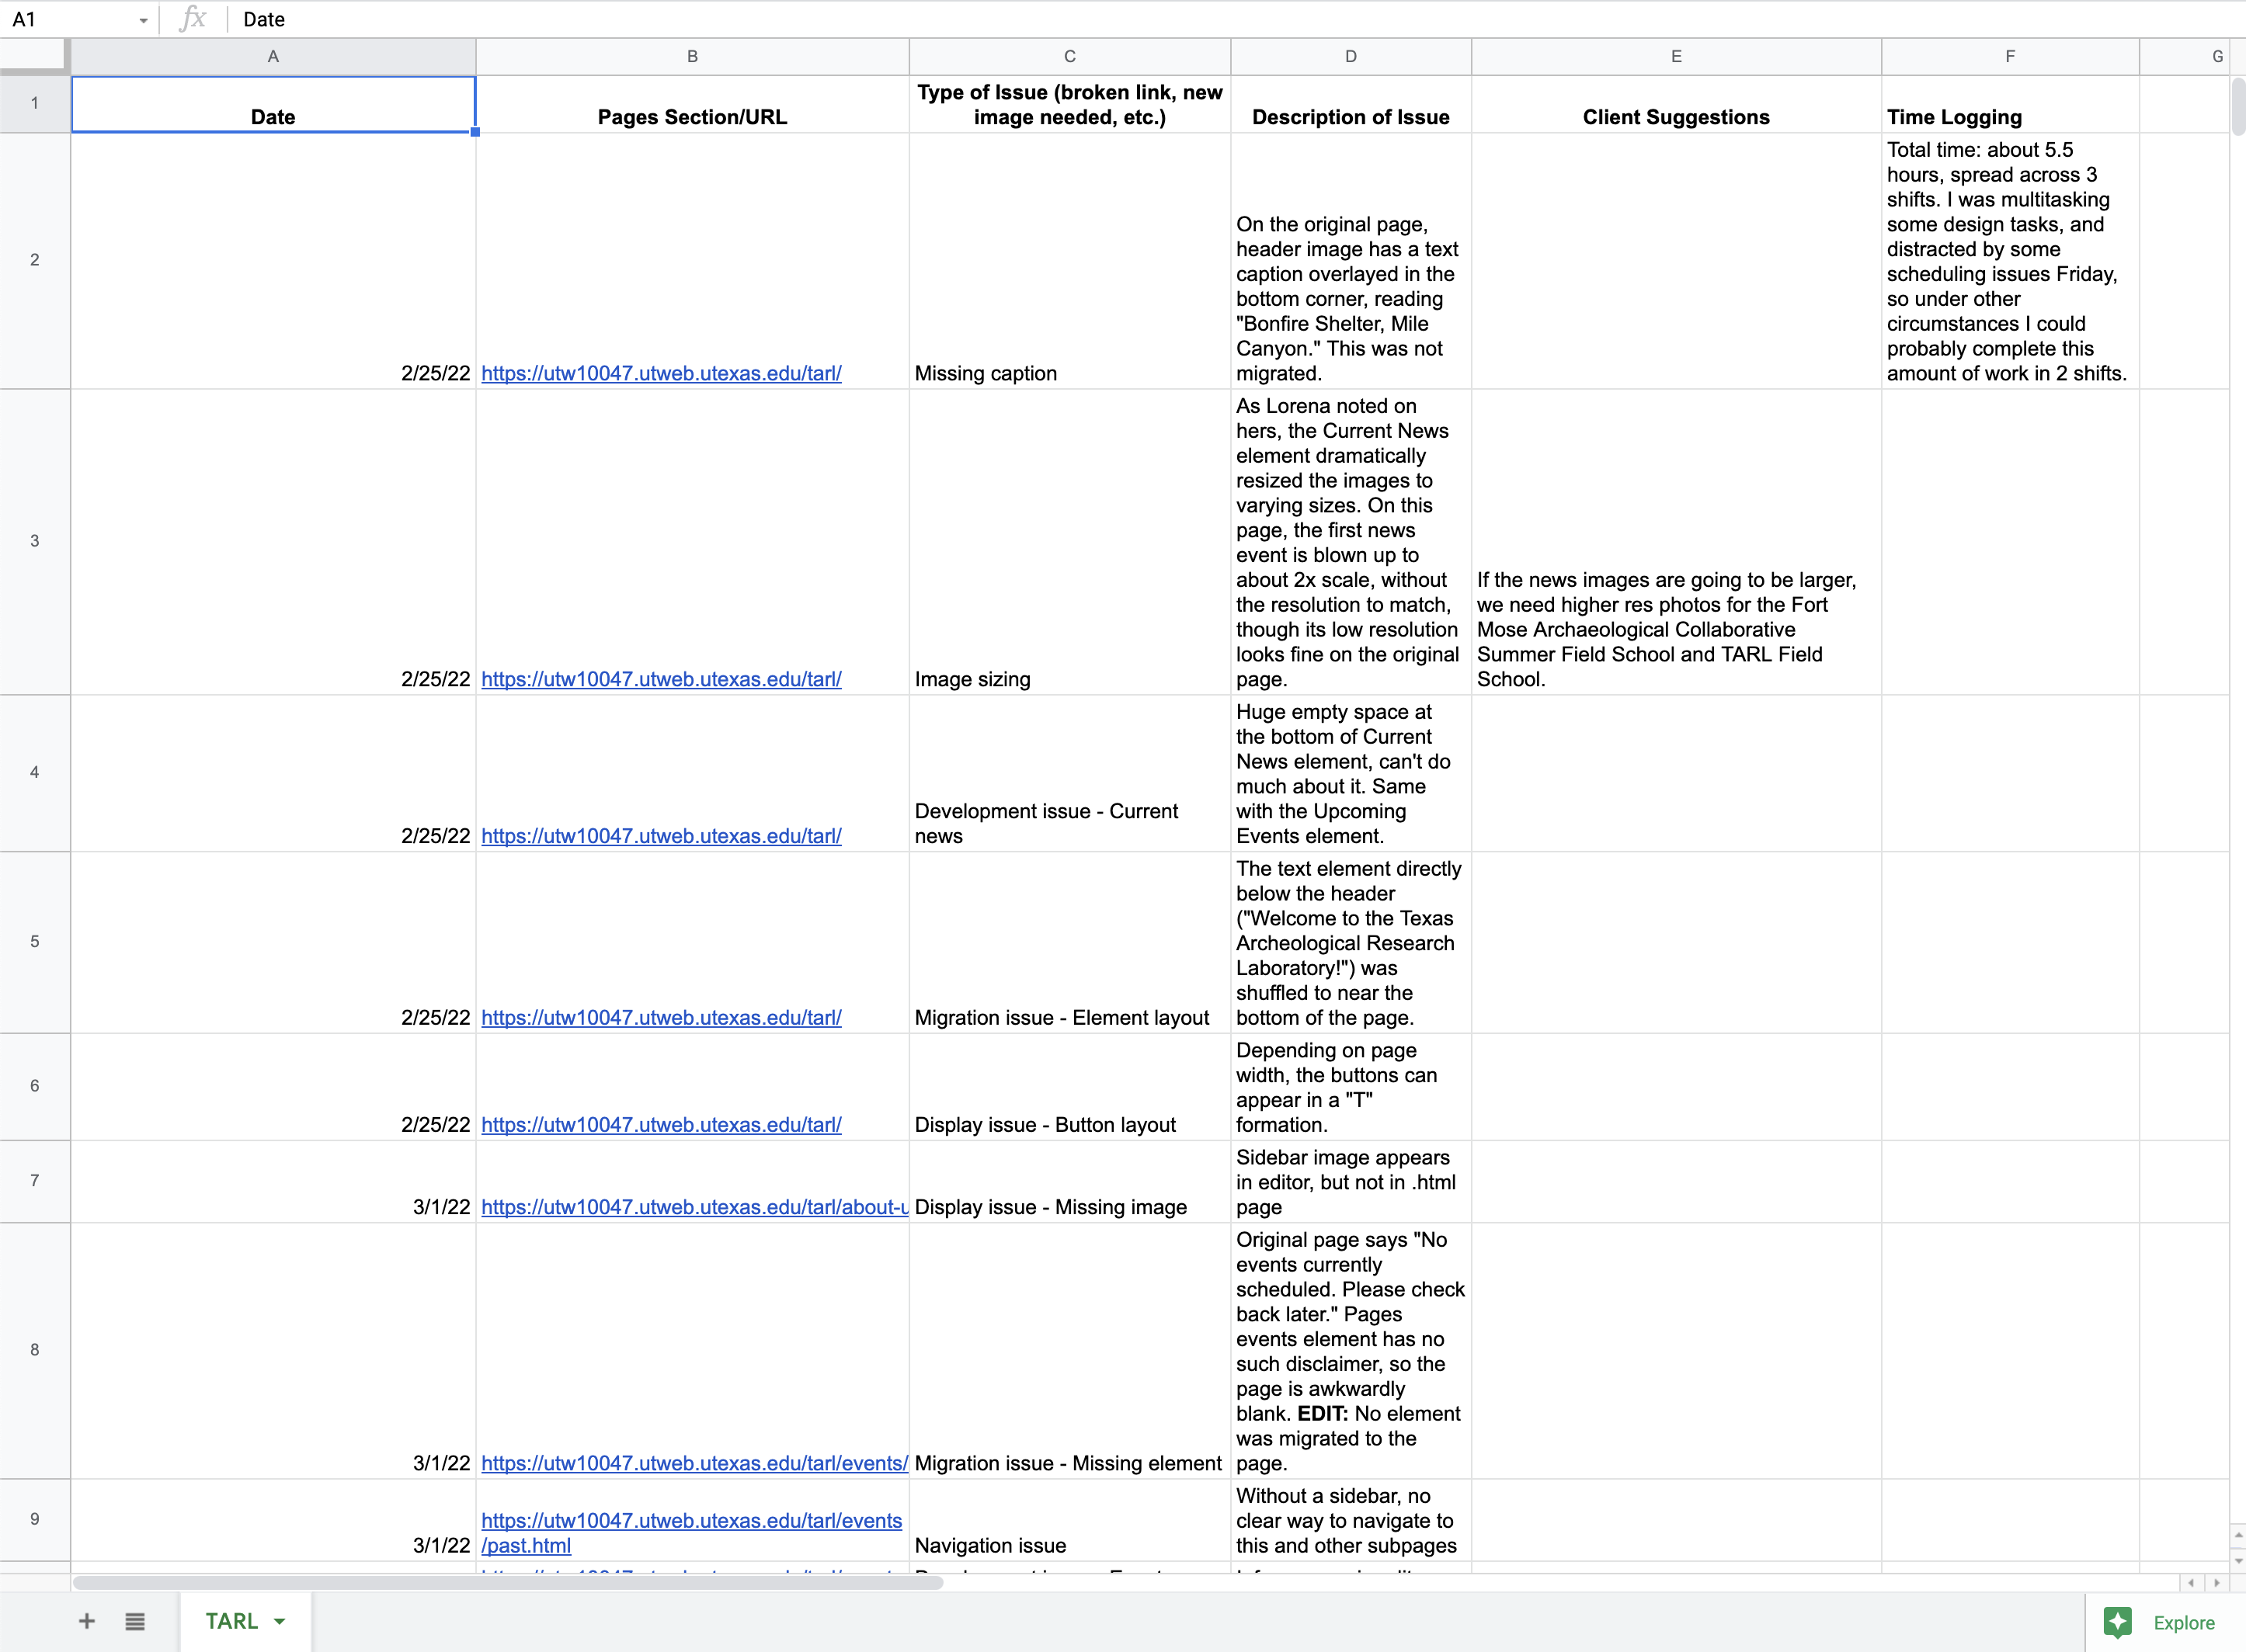Select the 'Pages Section/URL' header cell
Image resolution: width=2246 pixels, height=1652 pixels.
click(x=692, y=104)
